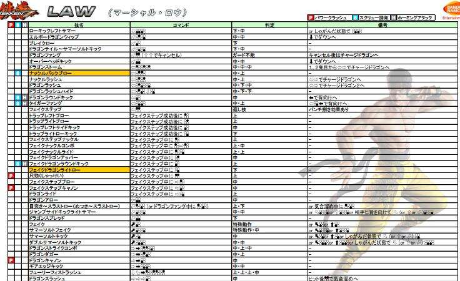This screenshot has height=281, width=460.
Task: Select the 目突き〜スラストロー move name
Action: tap(74, 206)
